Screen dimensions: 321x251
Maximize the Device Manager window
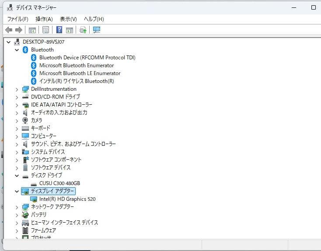tap(313, 7)
